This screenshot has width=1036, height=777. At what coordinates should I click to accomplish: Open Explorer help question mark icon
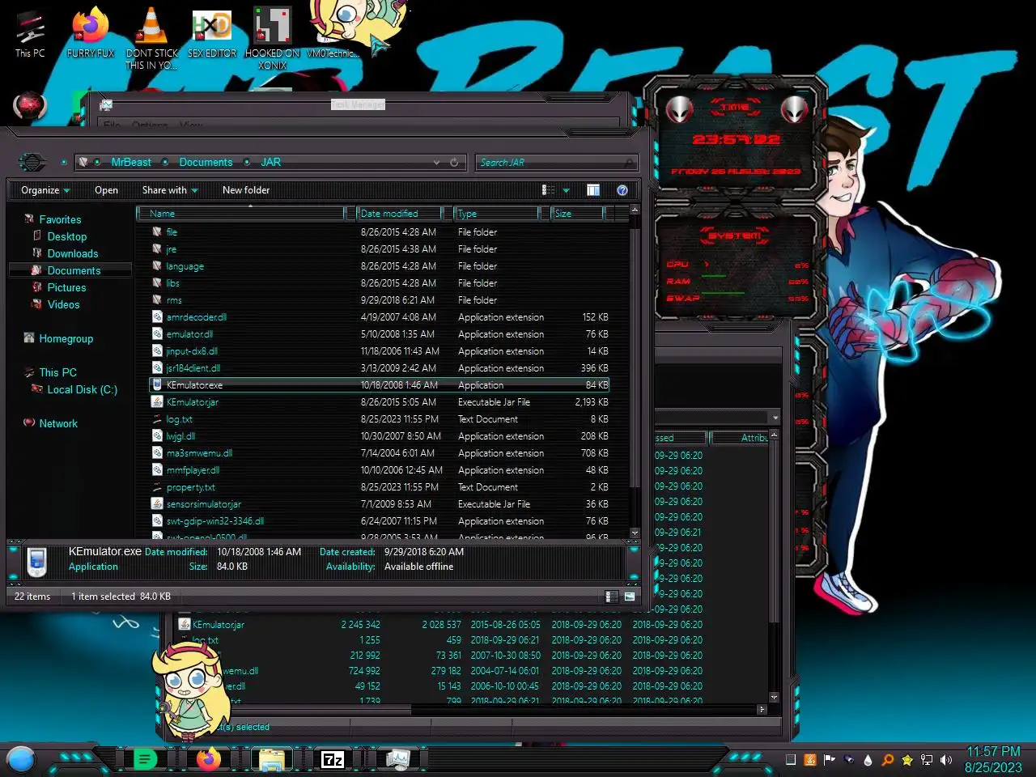pos(622,190)
